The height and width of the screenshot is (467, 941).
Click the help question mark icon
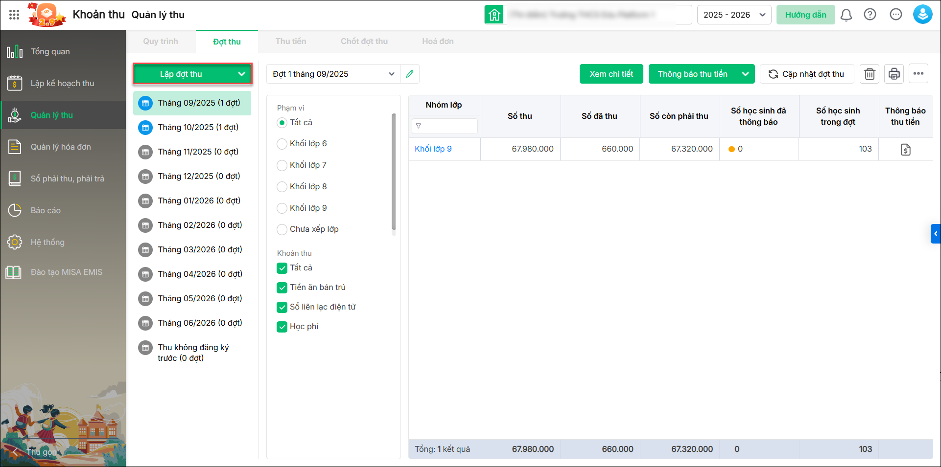coord(870,15)
